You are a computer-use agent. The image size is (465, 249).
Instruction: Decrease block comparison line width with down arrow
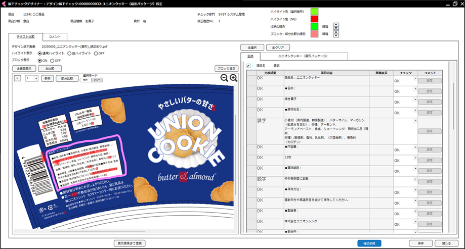coord(336,35)
